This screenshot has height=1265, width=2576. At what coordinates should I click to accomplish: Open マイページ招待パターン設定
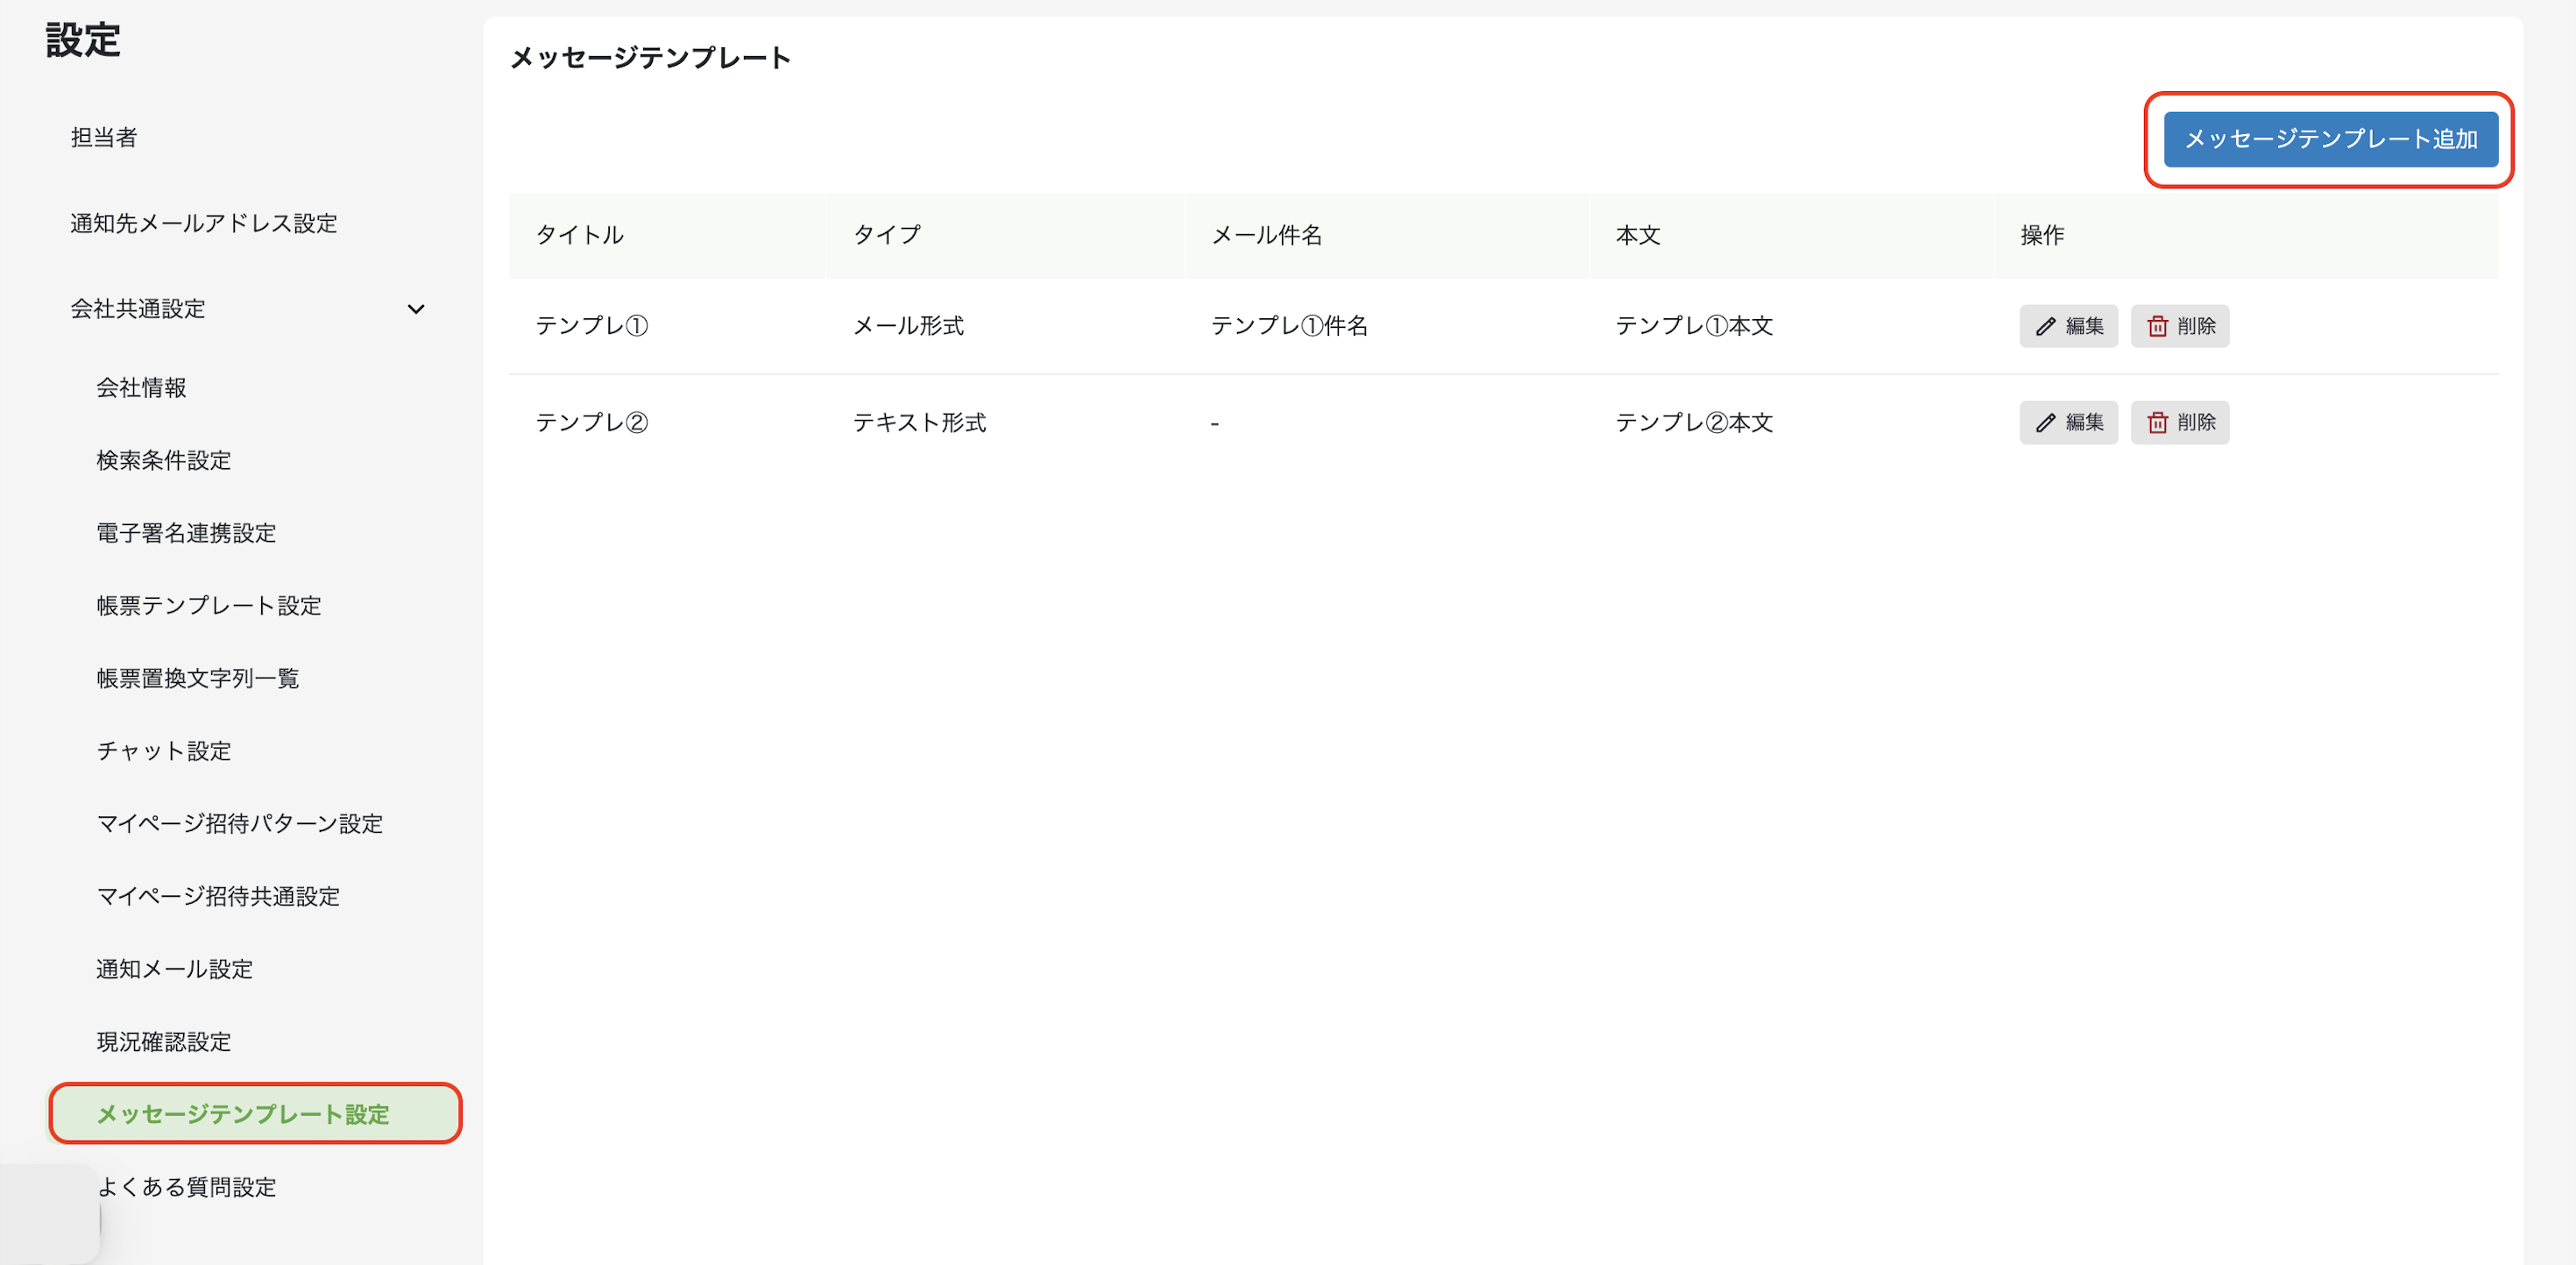tap(240, 824)
